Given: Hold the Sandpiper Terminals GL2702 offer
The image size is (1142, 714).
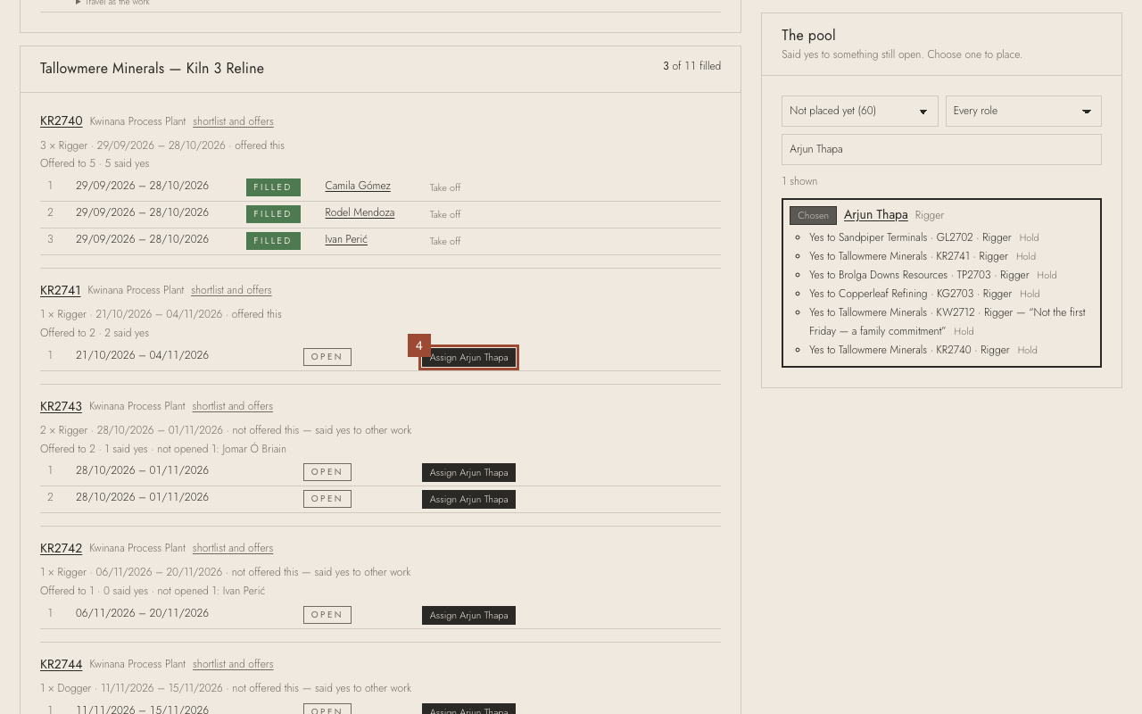Looking at the screenshot, I should coord(1029,237).
